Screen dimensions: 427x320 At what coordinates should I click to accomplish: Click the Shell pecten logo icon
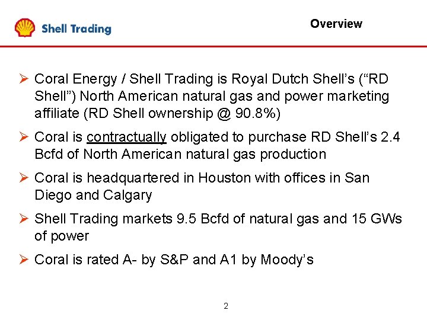(x=25, y=27)
